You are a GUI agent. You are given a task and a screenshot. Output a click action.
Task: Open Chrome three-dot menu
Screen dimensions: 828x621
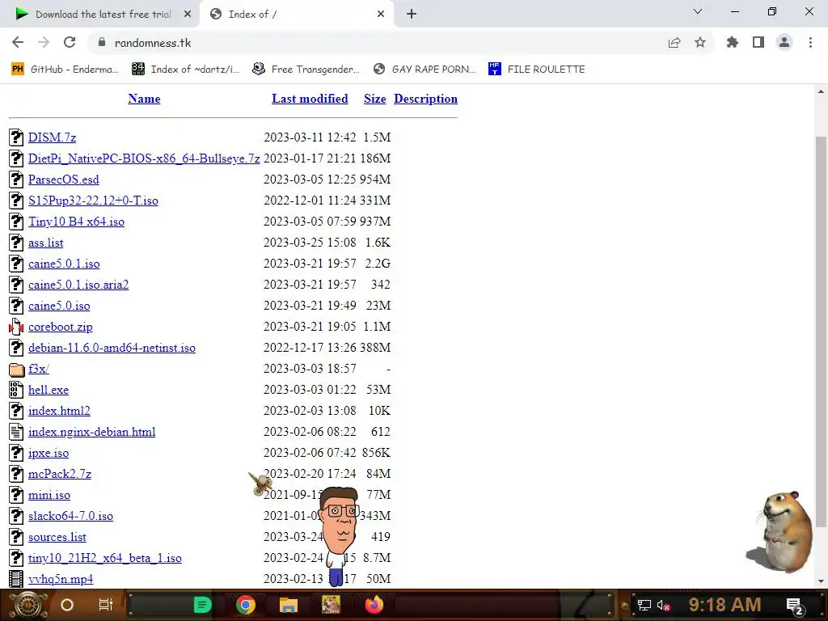(x=810, y=43)
